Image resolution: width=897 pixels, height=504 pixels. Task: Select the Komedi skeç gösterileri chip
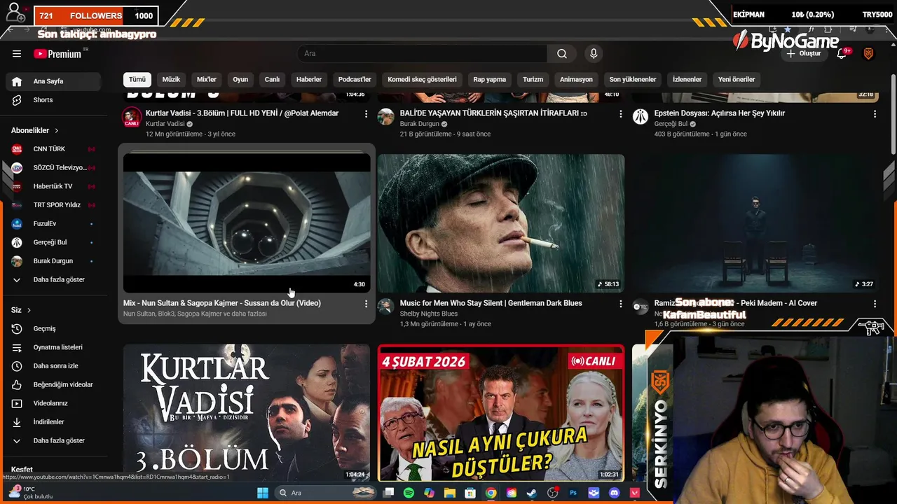coord(422,80)
